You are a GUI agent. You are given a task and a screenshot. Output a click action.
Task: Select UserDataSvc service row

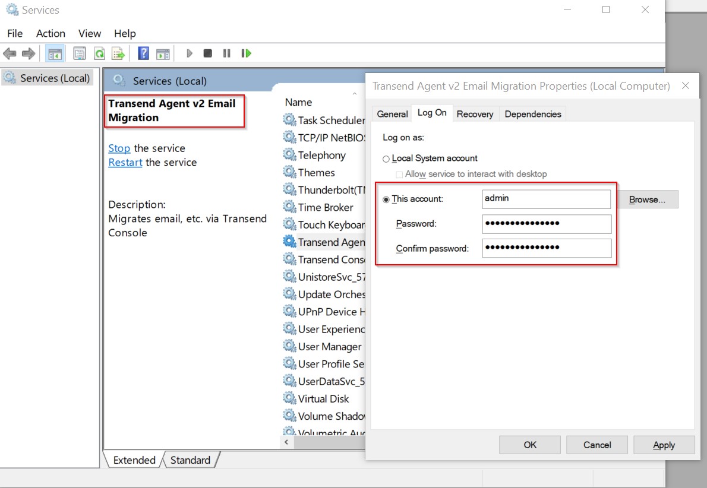coord(324,381)
